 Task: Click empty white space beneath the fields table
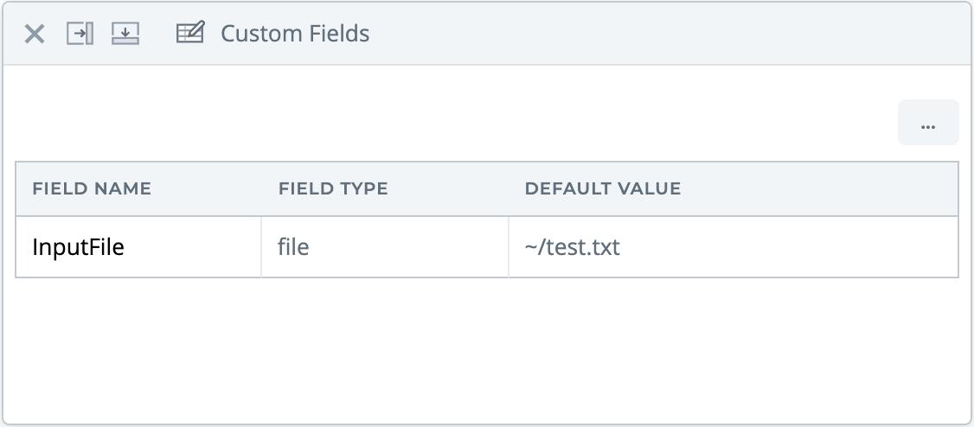click(486, 346)
